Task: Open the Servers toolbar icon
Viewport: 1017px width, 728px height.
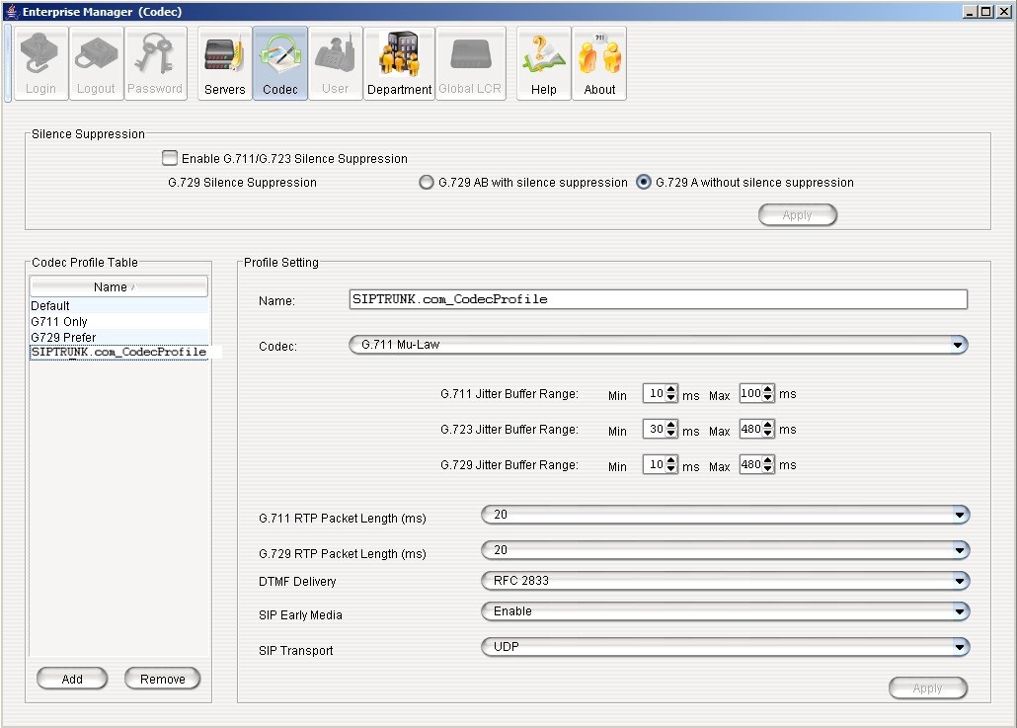Action: 224,63
